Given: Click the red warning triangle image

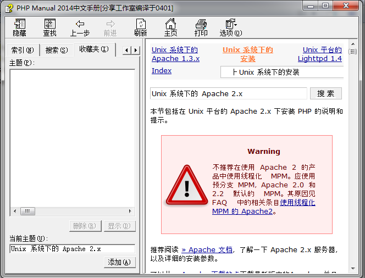Looking at the screenshot, I should [187, 185].
